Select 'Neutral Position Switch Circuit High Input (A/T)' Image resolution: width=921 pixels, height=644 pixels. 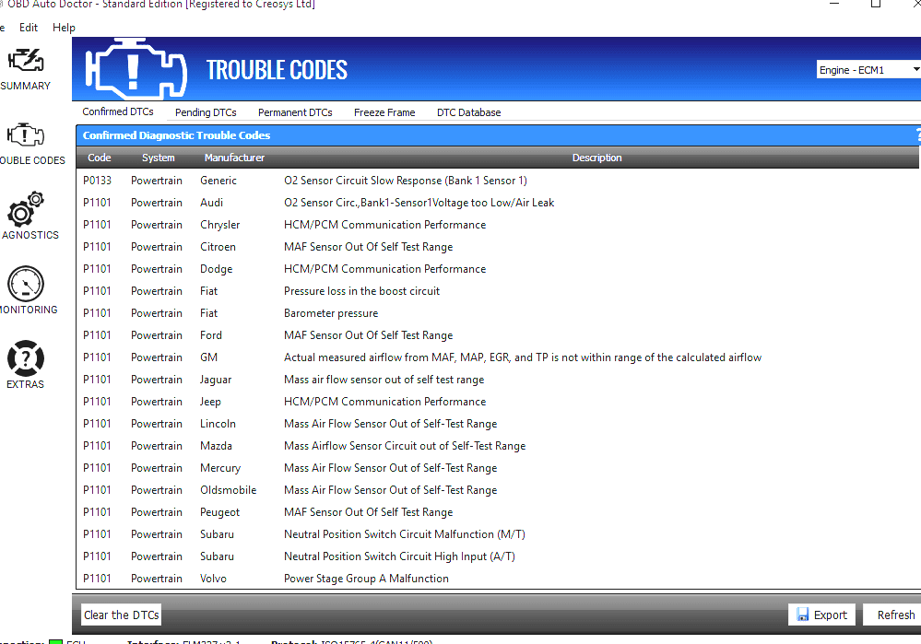pos(399,556)
